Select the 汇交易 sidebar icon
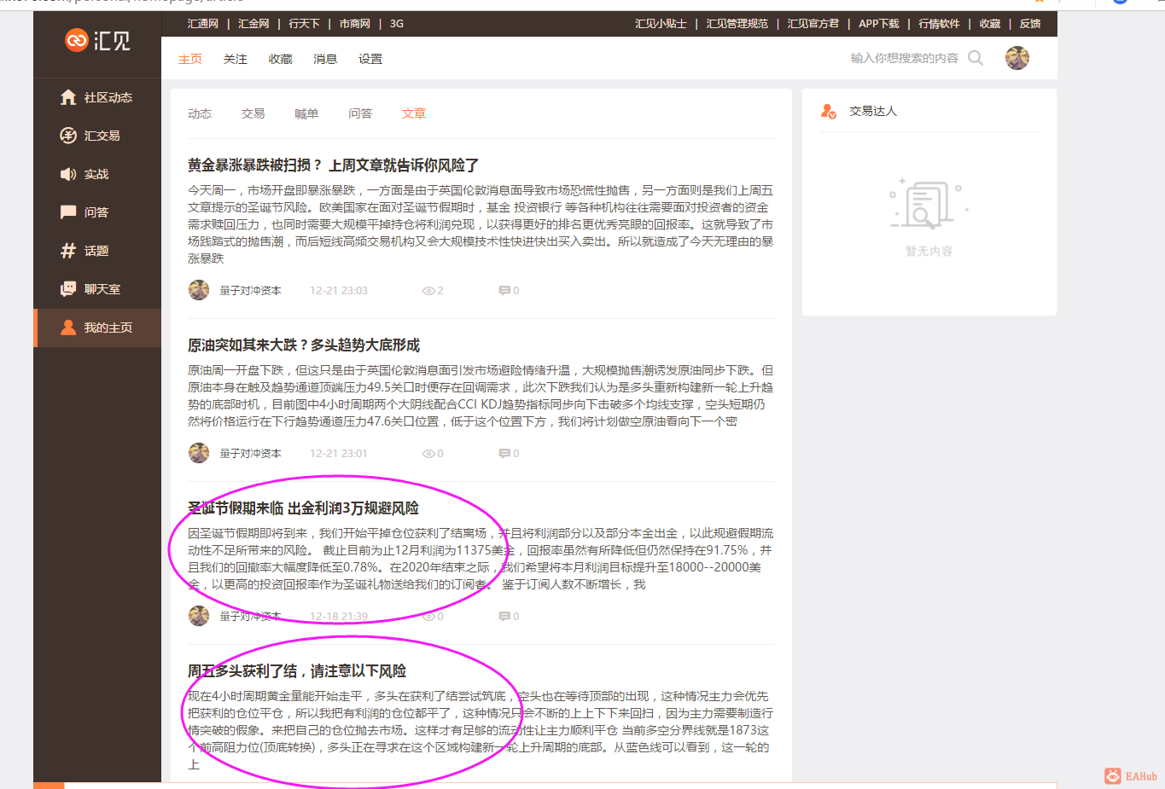The height and width of the screenshot is (789, 1165). tap(68, 135)
